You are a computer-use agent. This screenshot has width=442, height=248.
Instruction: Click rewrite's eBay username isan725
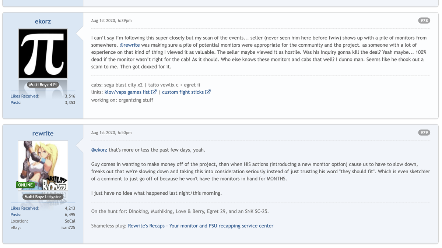(x=68, y=228)
